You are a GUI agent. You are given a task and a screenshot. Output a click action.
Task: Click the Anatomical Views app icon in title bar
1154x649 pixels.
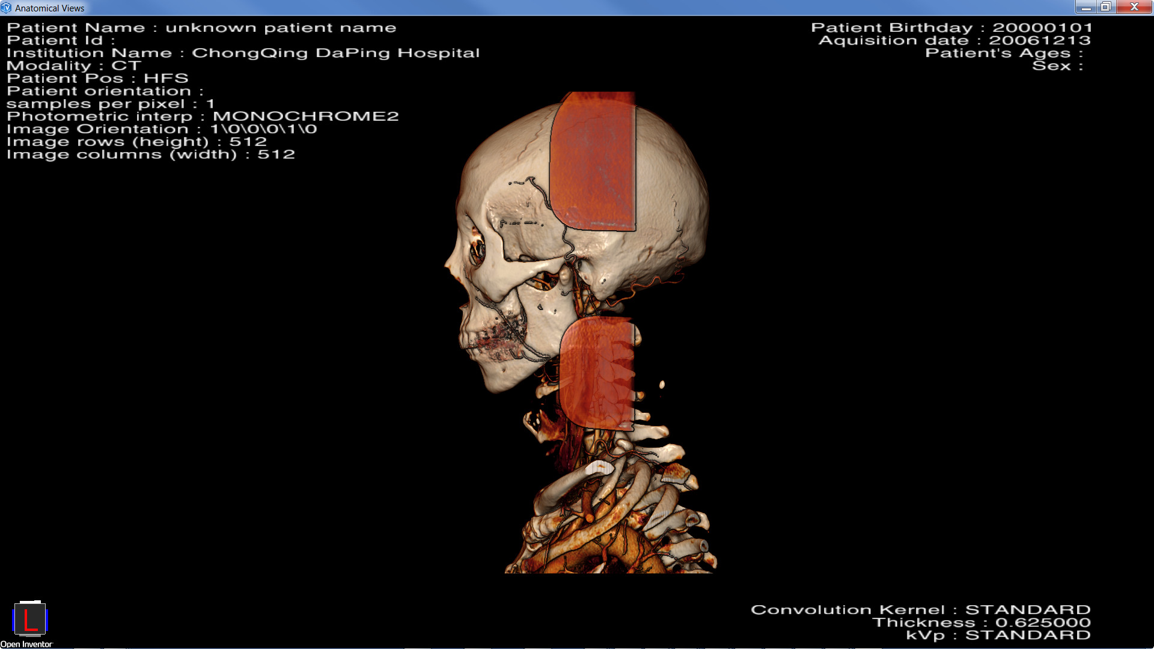coord(6,8)
